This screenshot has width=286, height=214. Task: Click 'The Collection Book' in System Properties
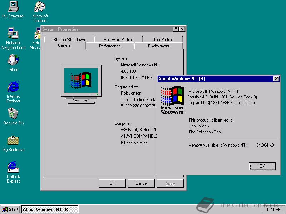(x=138, y=100)
